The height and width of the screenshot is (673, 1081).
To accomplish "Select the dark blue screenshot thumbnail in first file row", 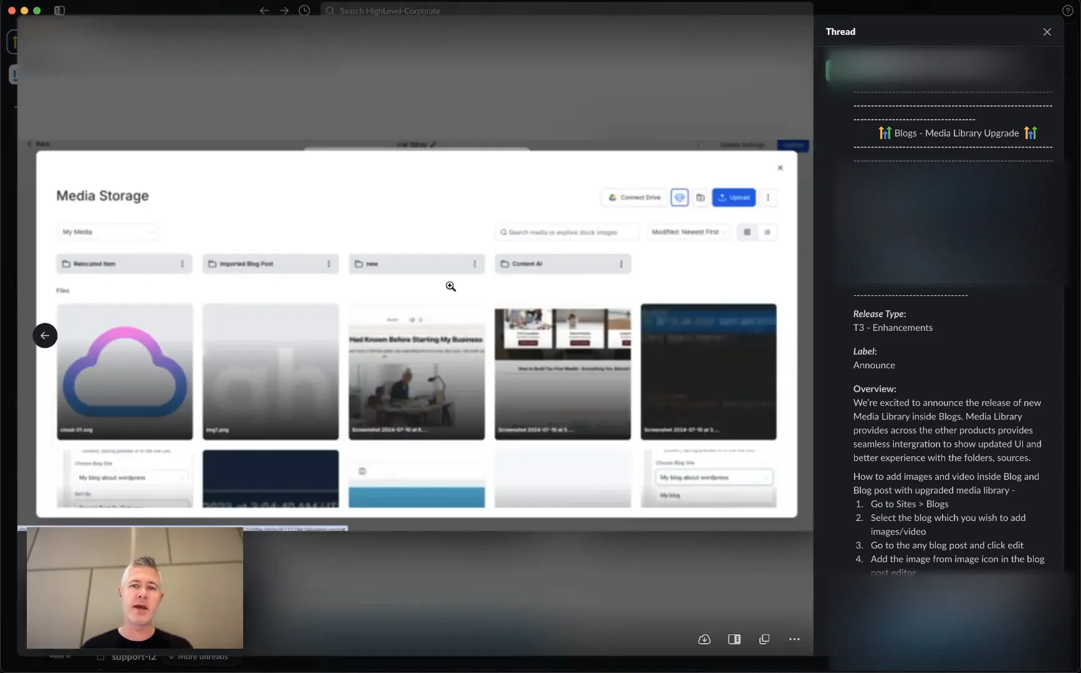I will click(708, 371).
